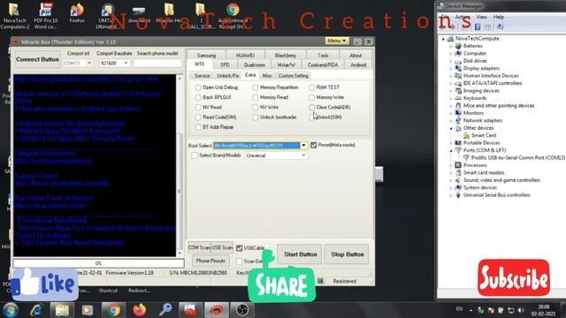
Task: Toggle the Reset(Meta mode) checkbox
Action: tap(314, 145)
